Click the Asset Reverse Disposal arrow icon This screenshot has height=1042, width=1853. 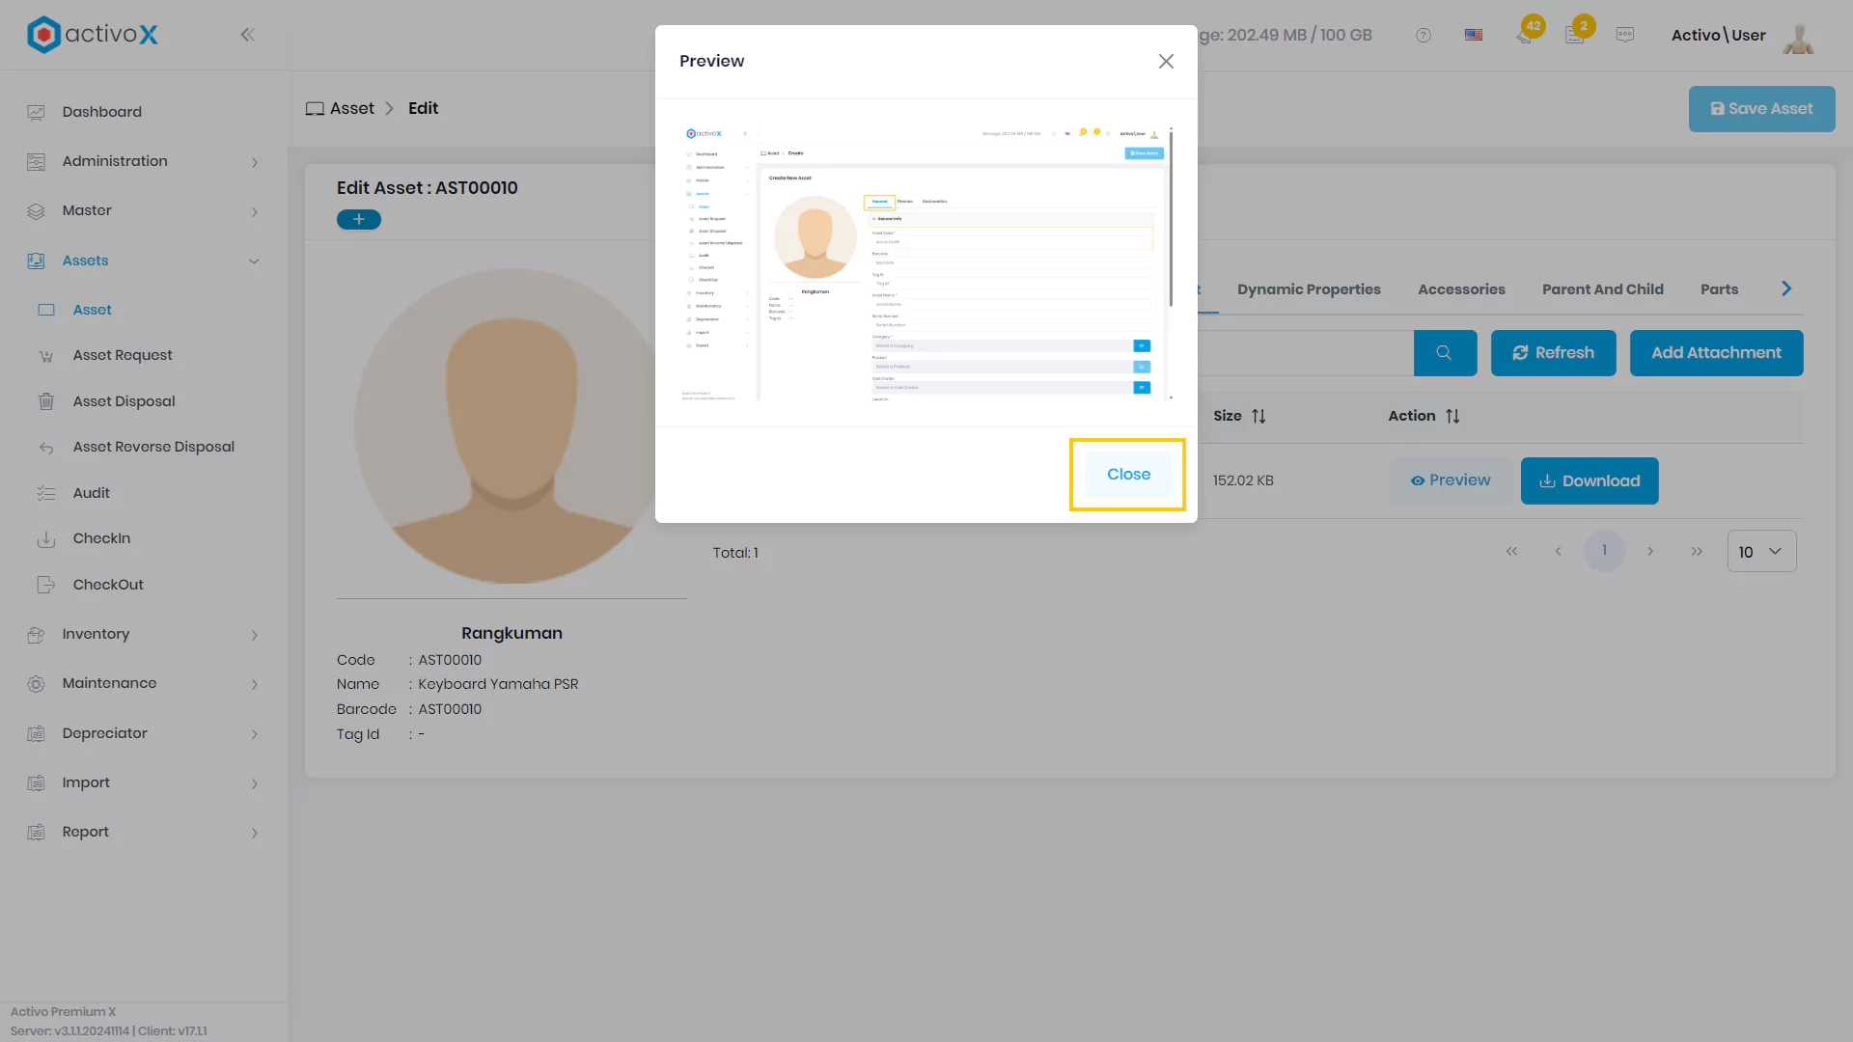point(45,448)
